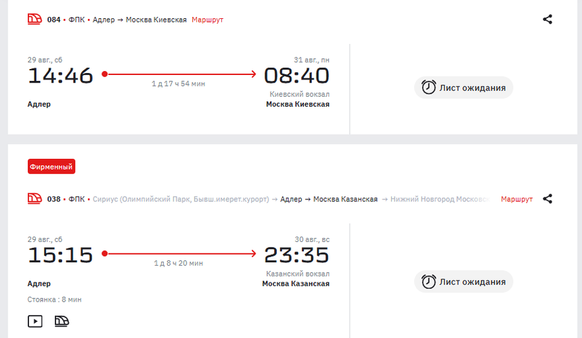
Task: Click train-type icon under stop time
Action: tap(62, 321)
